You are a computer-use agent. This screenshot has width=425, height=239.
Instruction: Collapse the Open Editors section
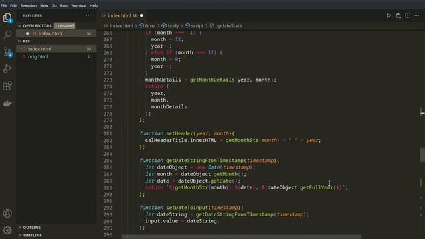coord(19,25)
